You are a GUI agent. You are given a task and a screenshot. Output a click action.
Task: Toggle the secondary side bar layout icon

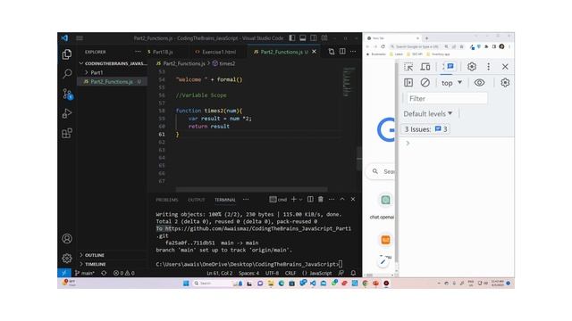click(314, 37)
